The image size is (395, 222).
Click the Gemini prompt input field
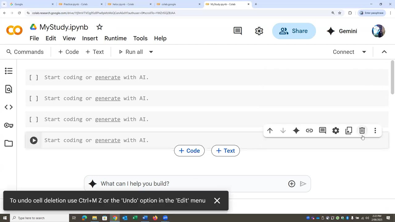click(191, 184)
